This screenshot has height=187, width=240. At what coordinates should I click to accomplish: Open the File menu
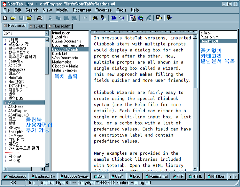pos(7,10)
